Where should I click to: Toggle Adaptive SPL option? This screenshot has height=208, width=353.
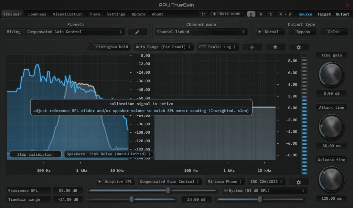[x=115, y=181]
